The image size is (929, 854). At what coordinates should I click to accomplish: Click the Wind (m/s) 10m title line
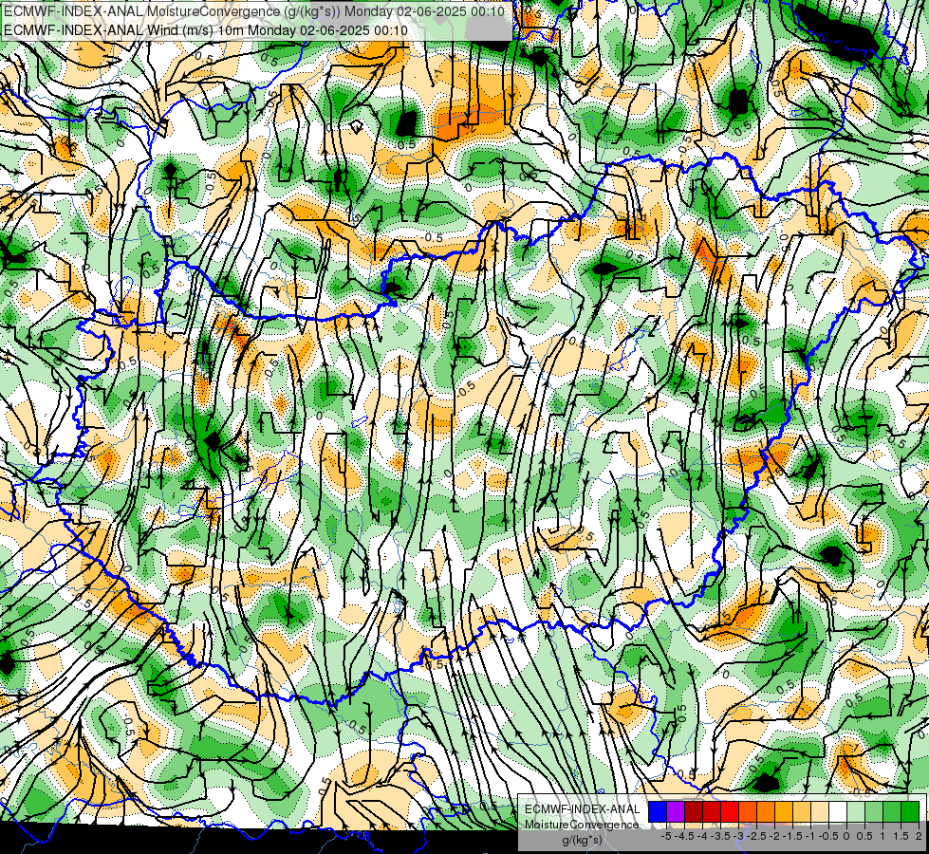pos(206,29)
